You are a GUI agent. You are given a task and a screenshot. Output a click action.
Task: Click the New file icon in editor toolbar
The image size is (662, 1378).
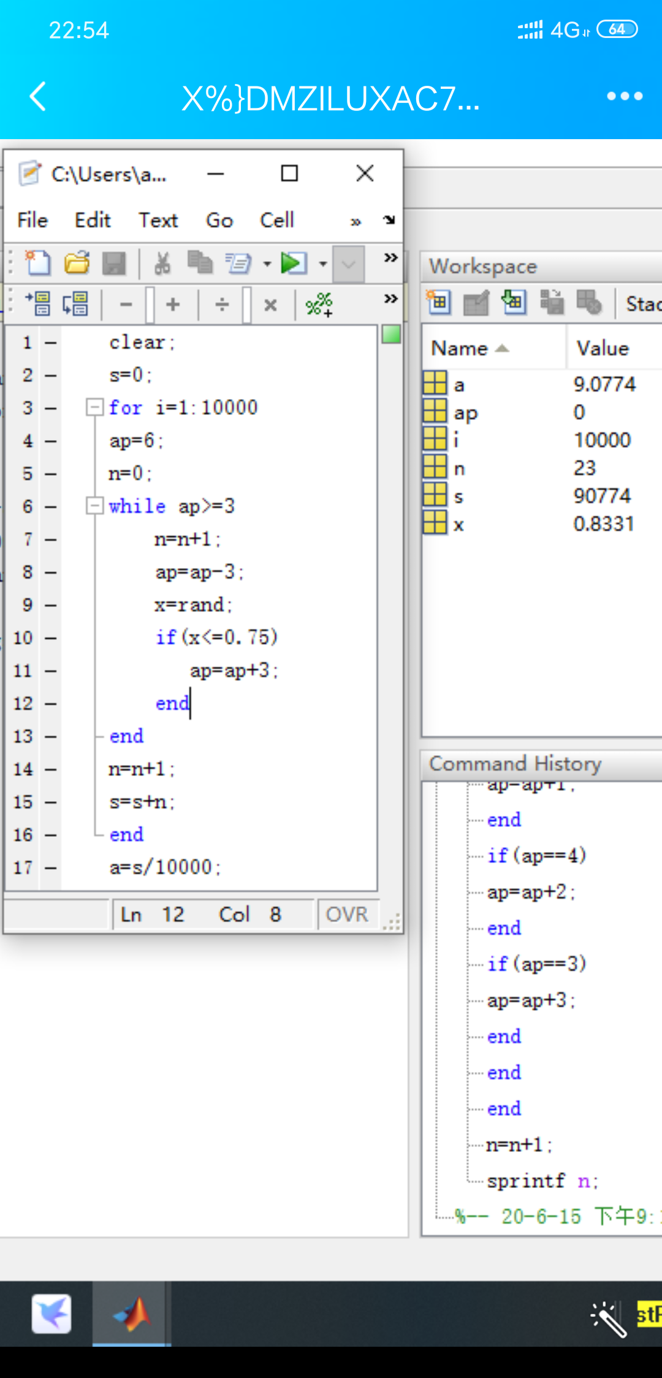point(38,263)
